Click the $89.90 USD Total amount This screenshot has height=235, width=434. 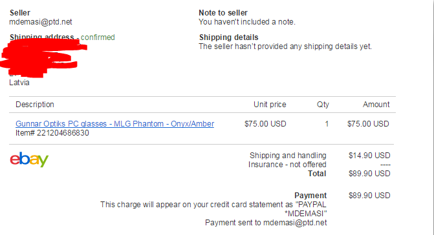[369, 174]
